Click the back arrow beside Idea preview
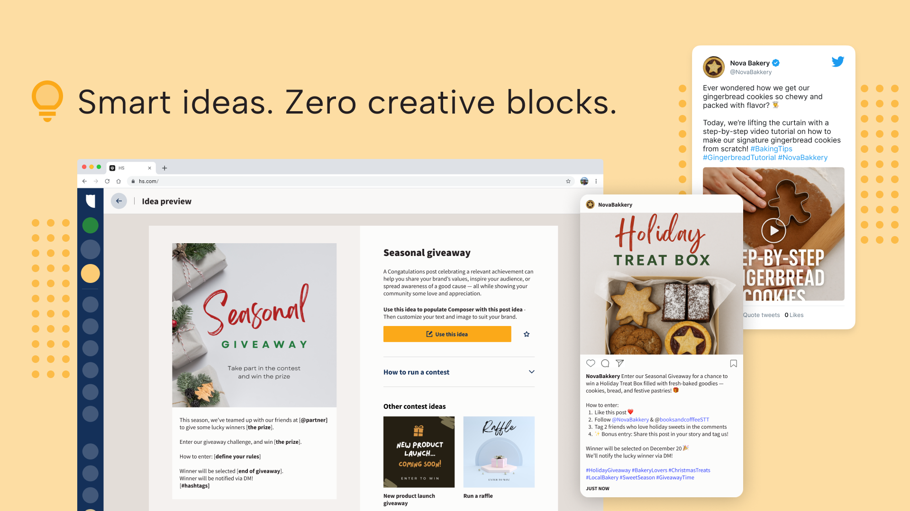The image size is (910, 511). click(x=119, y=201)
